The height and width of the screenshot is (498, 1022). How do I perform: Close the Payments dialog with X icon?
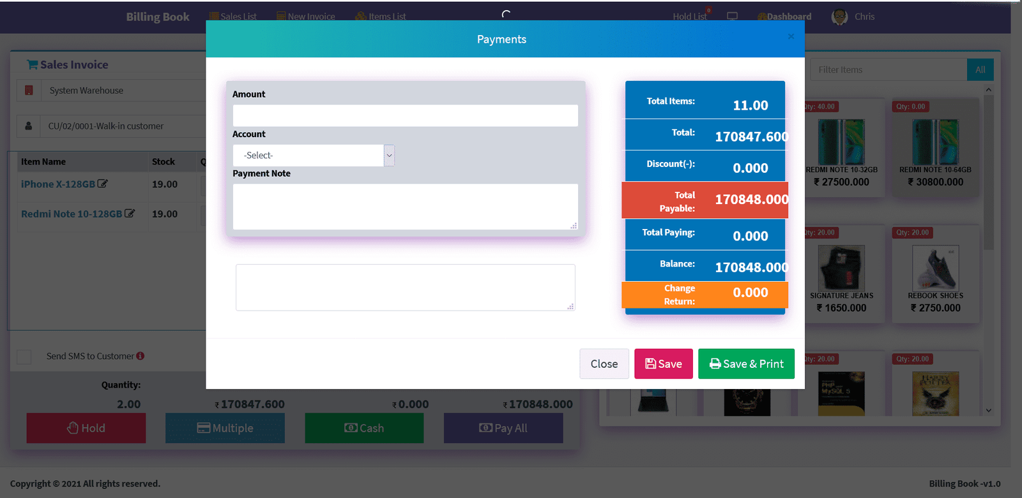point(791,36)
